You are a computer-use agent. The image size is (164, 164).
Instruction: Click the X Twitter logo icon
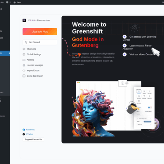(24, 134)
